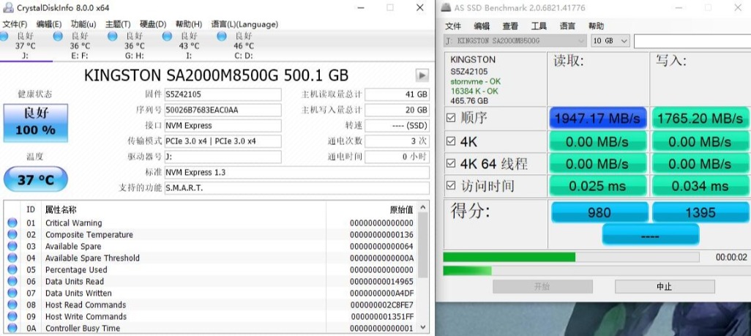Screen dimensions: 751x336
Task: Open 硬盘(D) menu in CrystalDiskInfo
Action: coord(153,24)
